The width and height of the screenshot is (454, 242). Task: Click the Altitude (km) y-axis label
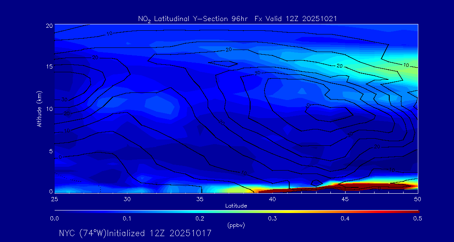pyautogui.click(x=39, y=108)
